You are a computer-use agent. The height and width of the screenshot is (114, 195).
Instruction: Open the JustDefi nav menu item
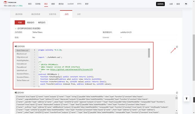(70, 4)
